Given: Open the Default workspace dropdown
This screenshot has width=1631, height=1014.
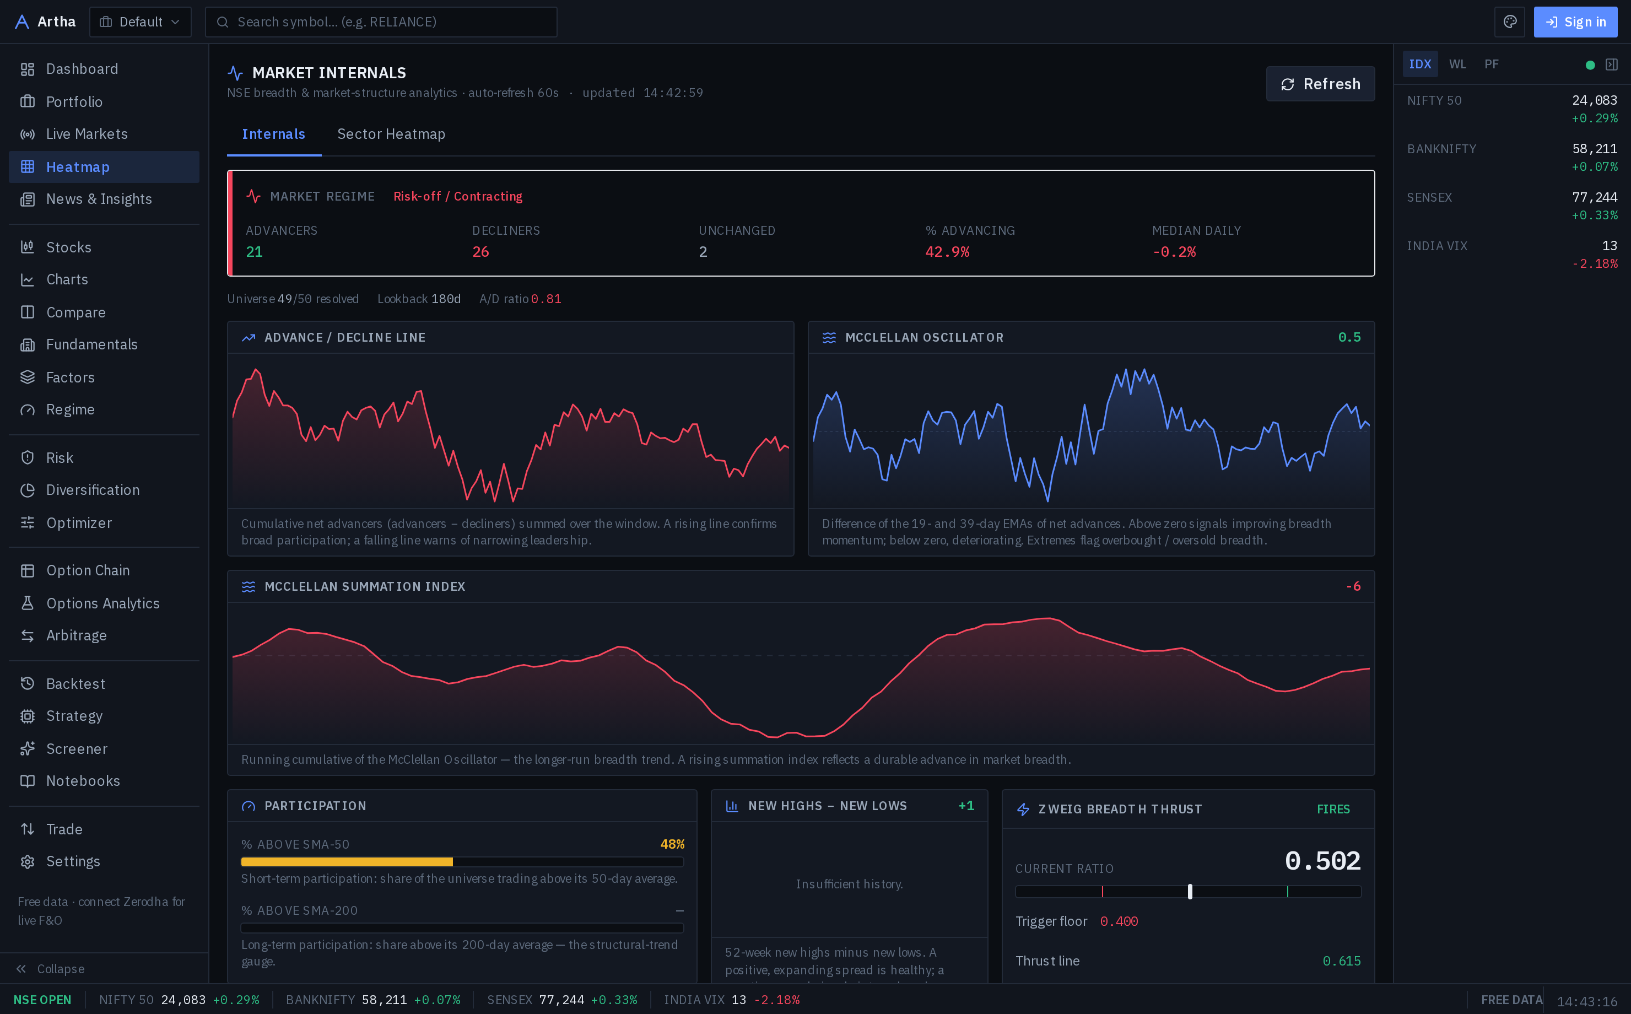Looking at the screenshot, I should (140, 22).
